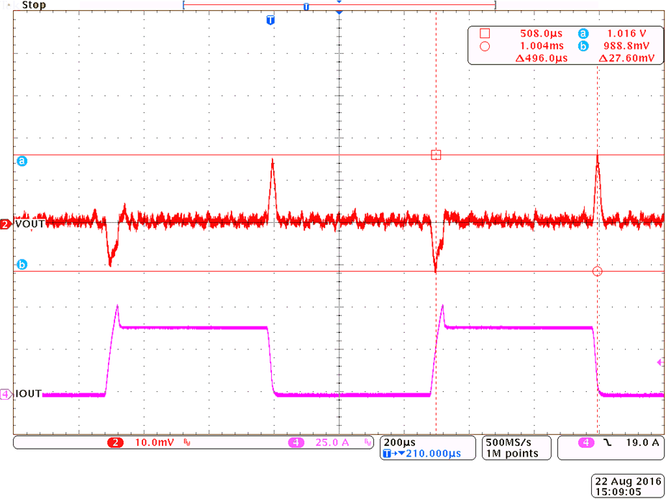
Task: Toggle the circle cursor marker near the trigger line
Action: pyautogui.click(x=597, y=271)
